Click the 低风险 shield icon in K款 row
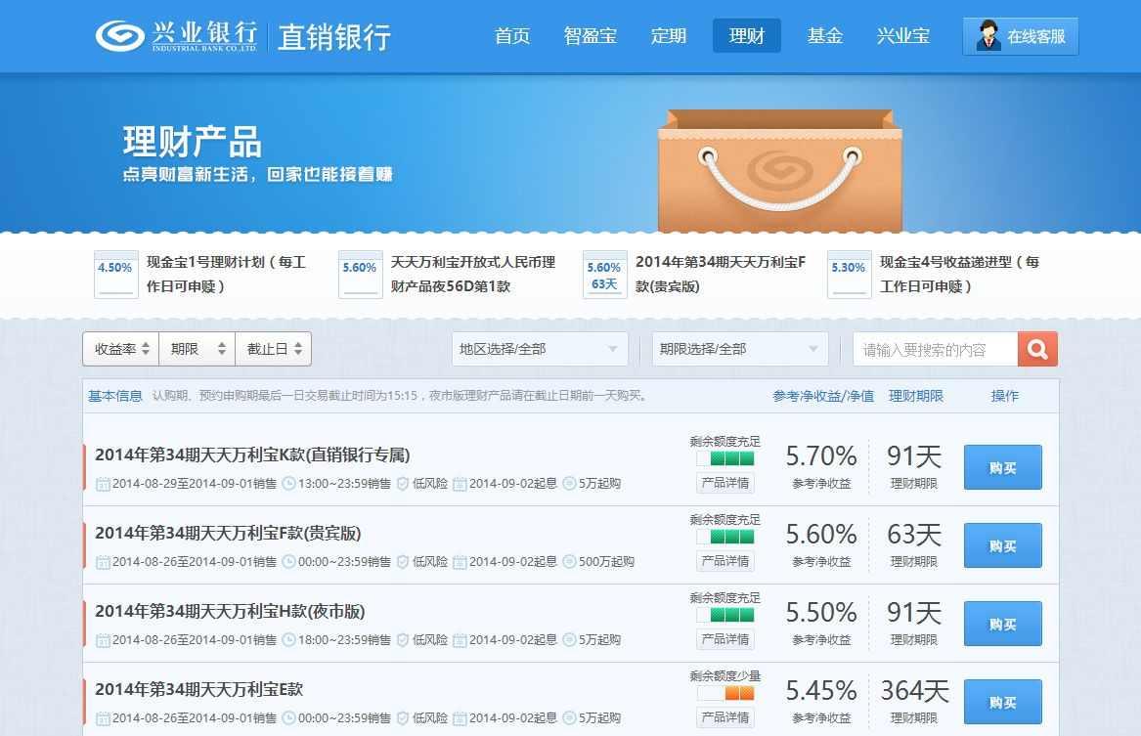This screenshot has height=736, width=1141. [403, 483]
